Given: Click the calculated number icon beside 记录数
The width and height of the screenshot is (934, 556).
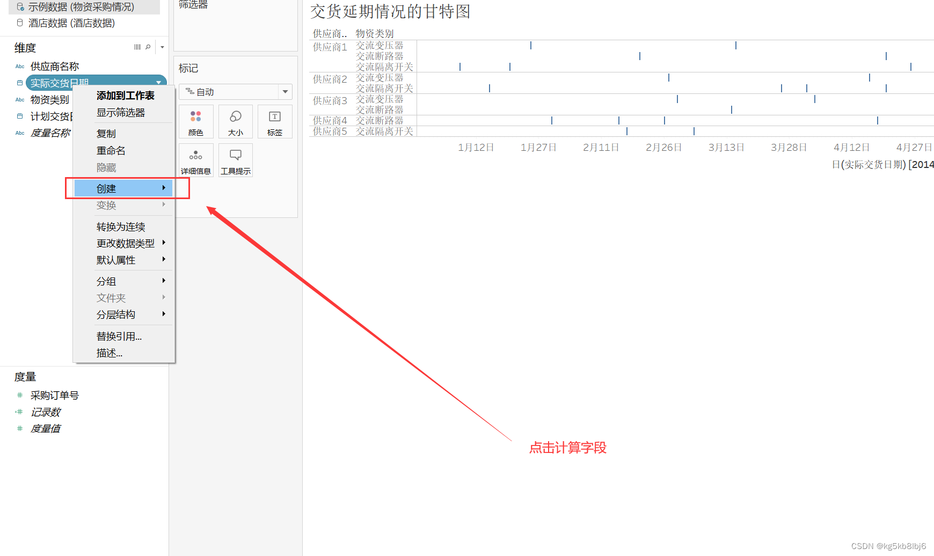Looking at the screenshot, I should tap(19, 412).
